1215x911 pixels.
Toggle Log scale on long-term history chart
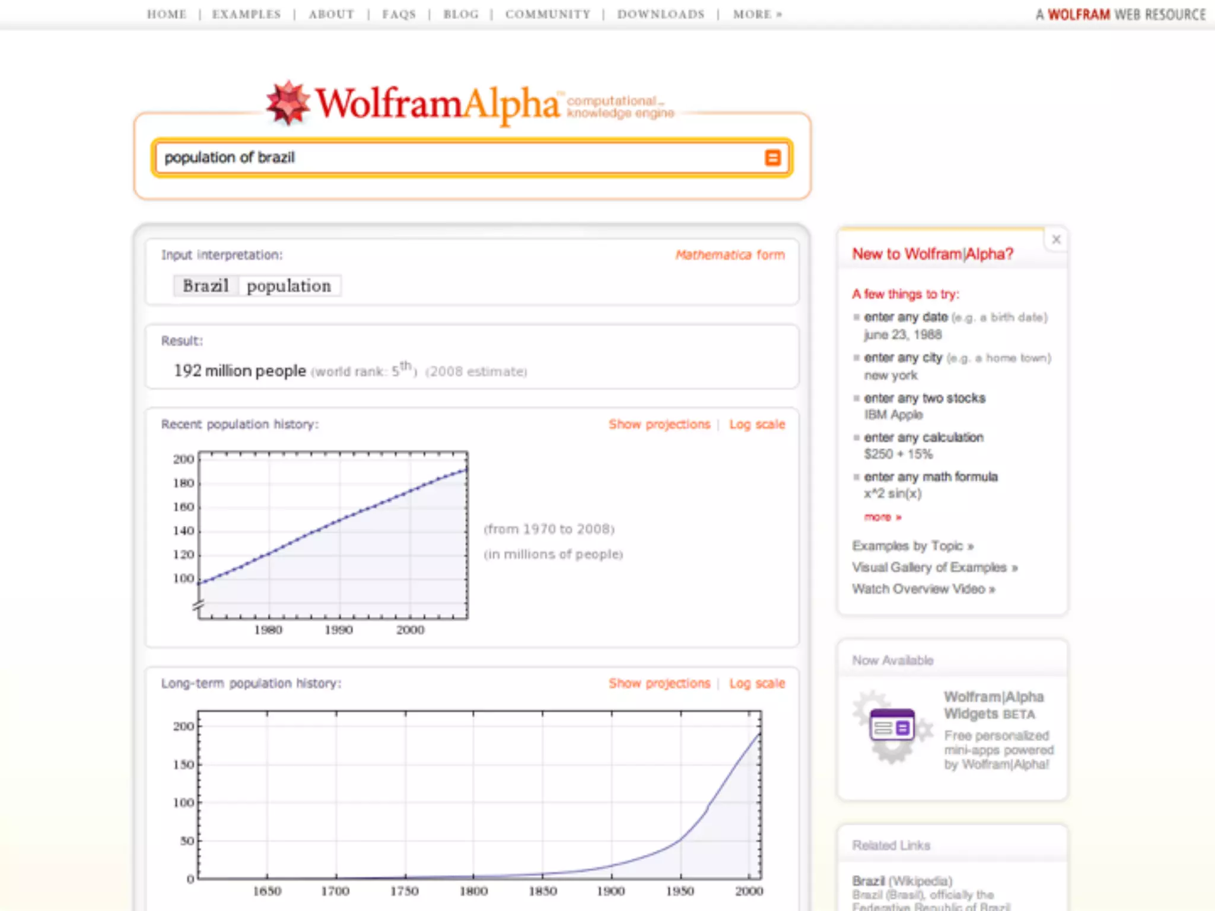(757, 683)
